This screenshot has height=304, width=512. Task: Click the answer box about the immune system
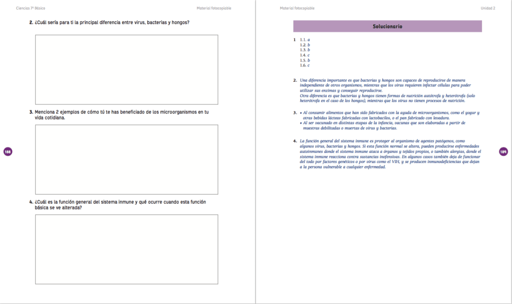(x=126, y=249)
